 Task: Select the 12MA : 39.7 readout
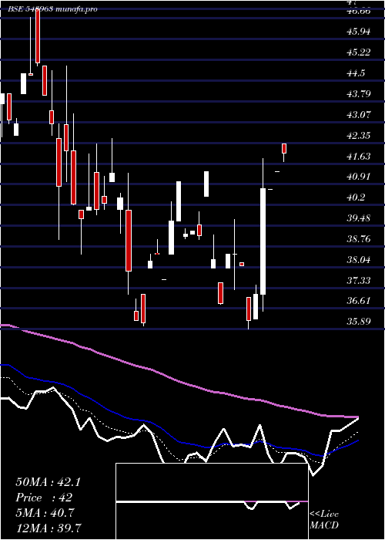[48, 528]
